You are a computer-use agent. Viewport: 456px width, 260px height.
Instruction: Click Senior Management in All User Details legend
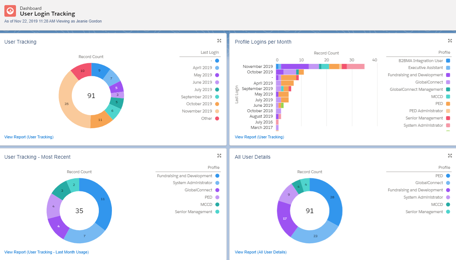click(424, 212)
